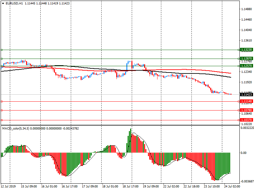Image resolution: width=254 pixels, height=190 pixels.
Task: Select the 1.10780 red price level label
Action: (246, 110)
